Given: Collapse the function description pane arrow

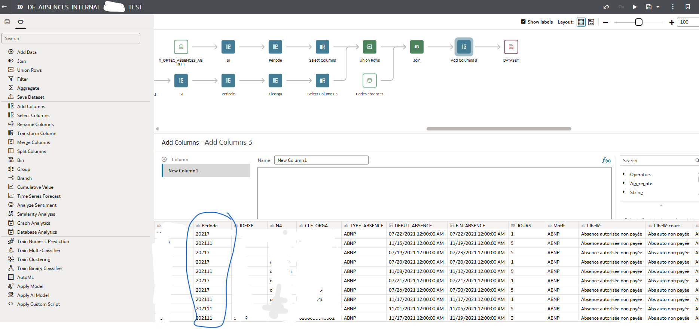Looking at the screenshot, I should (661, 205).
